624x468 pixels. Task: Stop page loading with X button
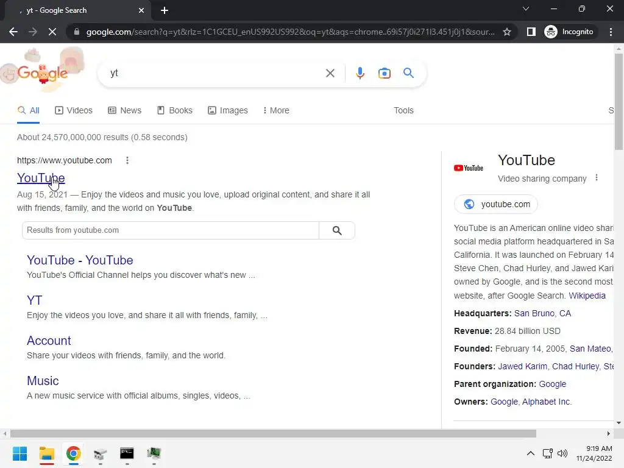point(52,32)
